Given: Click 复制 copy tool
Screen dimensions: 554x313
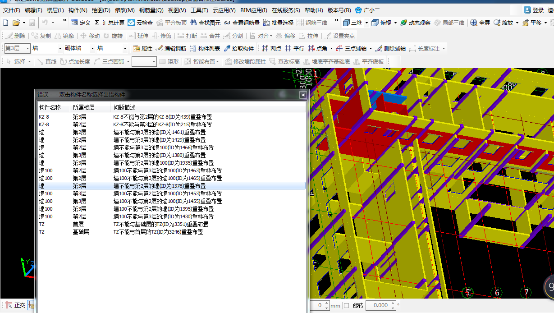Looking at the screenshot, I should tap(41, 36).
